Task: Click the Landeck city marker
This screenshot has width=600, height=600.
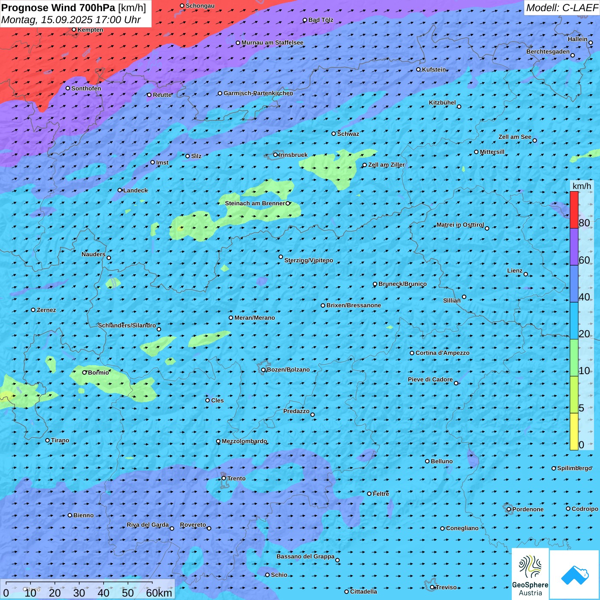Action: click(x=120, y=190)
